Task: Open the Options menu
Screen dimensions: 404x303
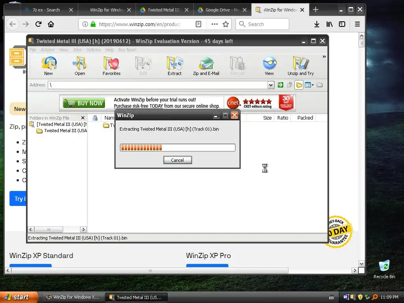Action: 94,50
